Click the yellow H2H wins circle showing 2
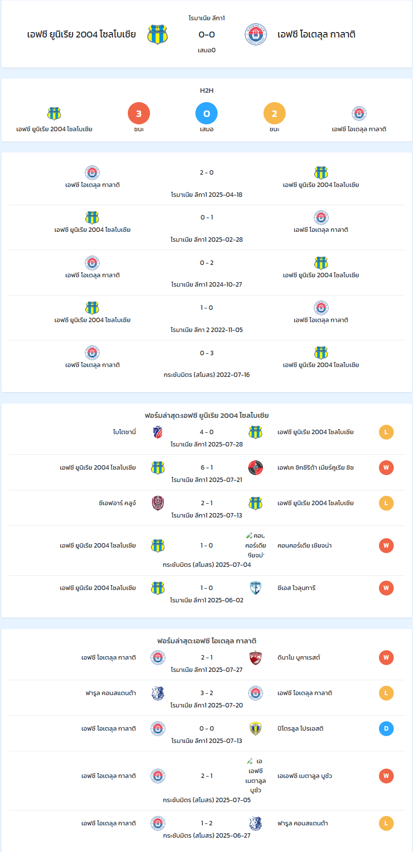413x852 pixels. click(x=274, y=113)
